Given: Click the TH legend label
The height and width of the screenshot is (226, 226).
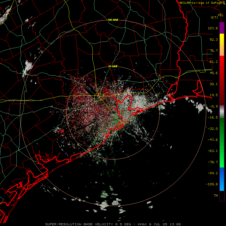Looking at the screenshot, I should [x=216, y=196].
